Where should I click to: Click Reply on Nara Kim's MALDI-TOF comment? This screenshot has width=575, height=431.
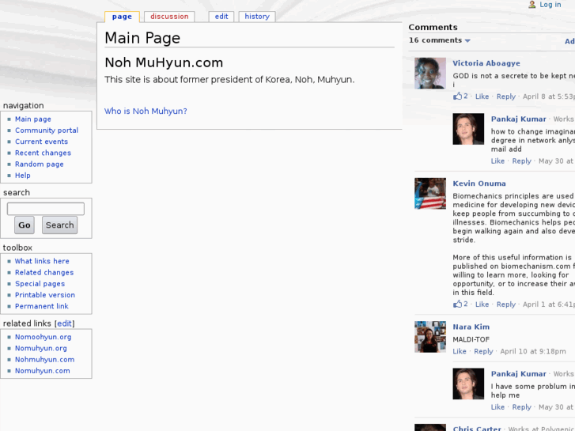coord(483,351)
